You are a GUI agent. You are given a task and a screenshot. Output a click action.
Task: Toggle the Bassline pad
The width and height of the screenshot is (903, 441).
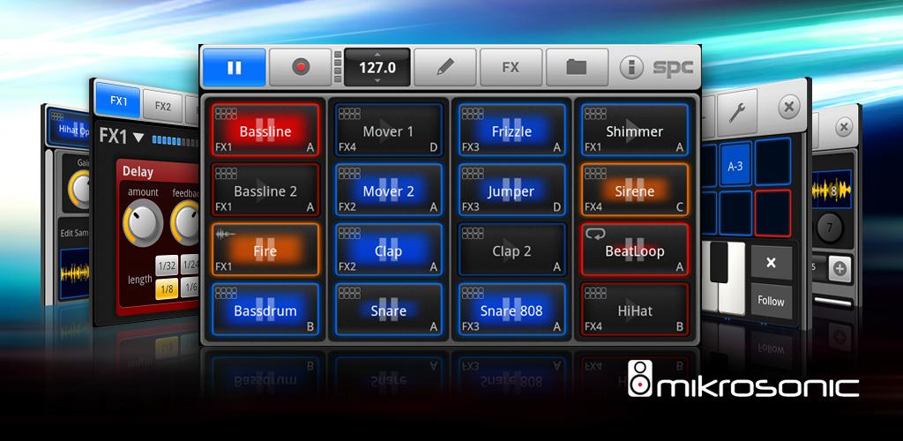(265, 131)
